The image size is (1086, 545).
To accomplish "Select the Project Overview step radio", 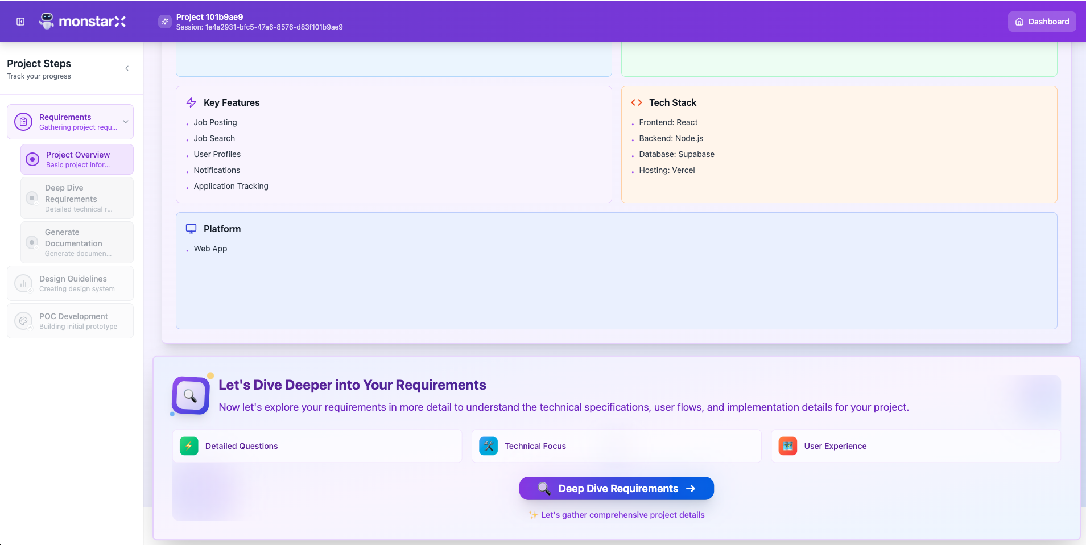I will [33, 159].
